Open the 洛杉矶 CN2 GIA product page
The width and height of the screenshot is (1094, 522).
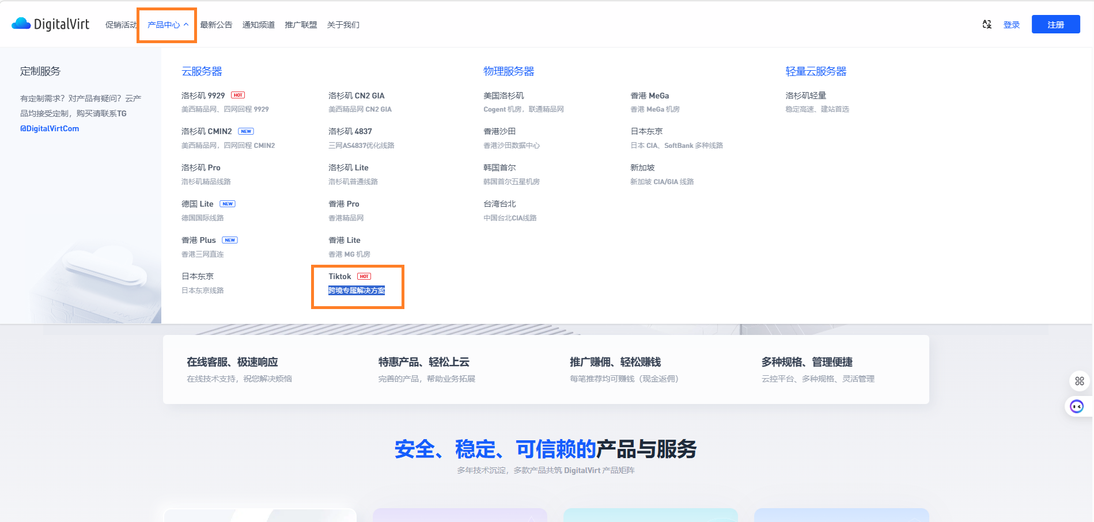(x=356, y=96)
